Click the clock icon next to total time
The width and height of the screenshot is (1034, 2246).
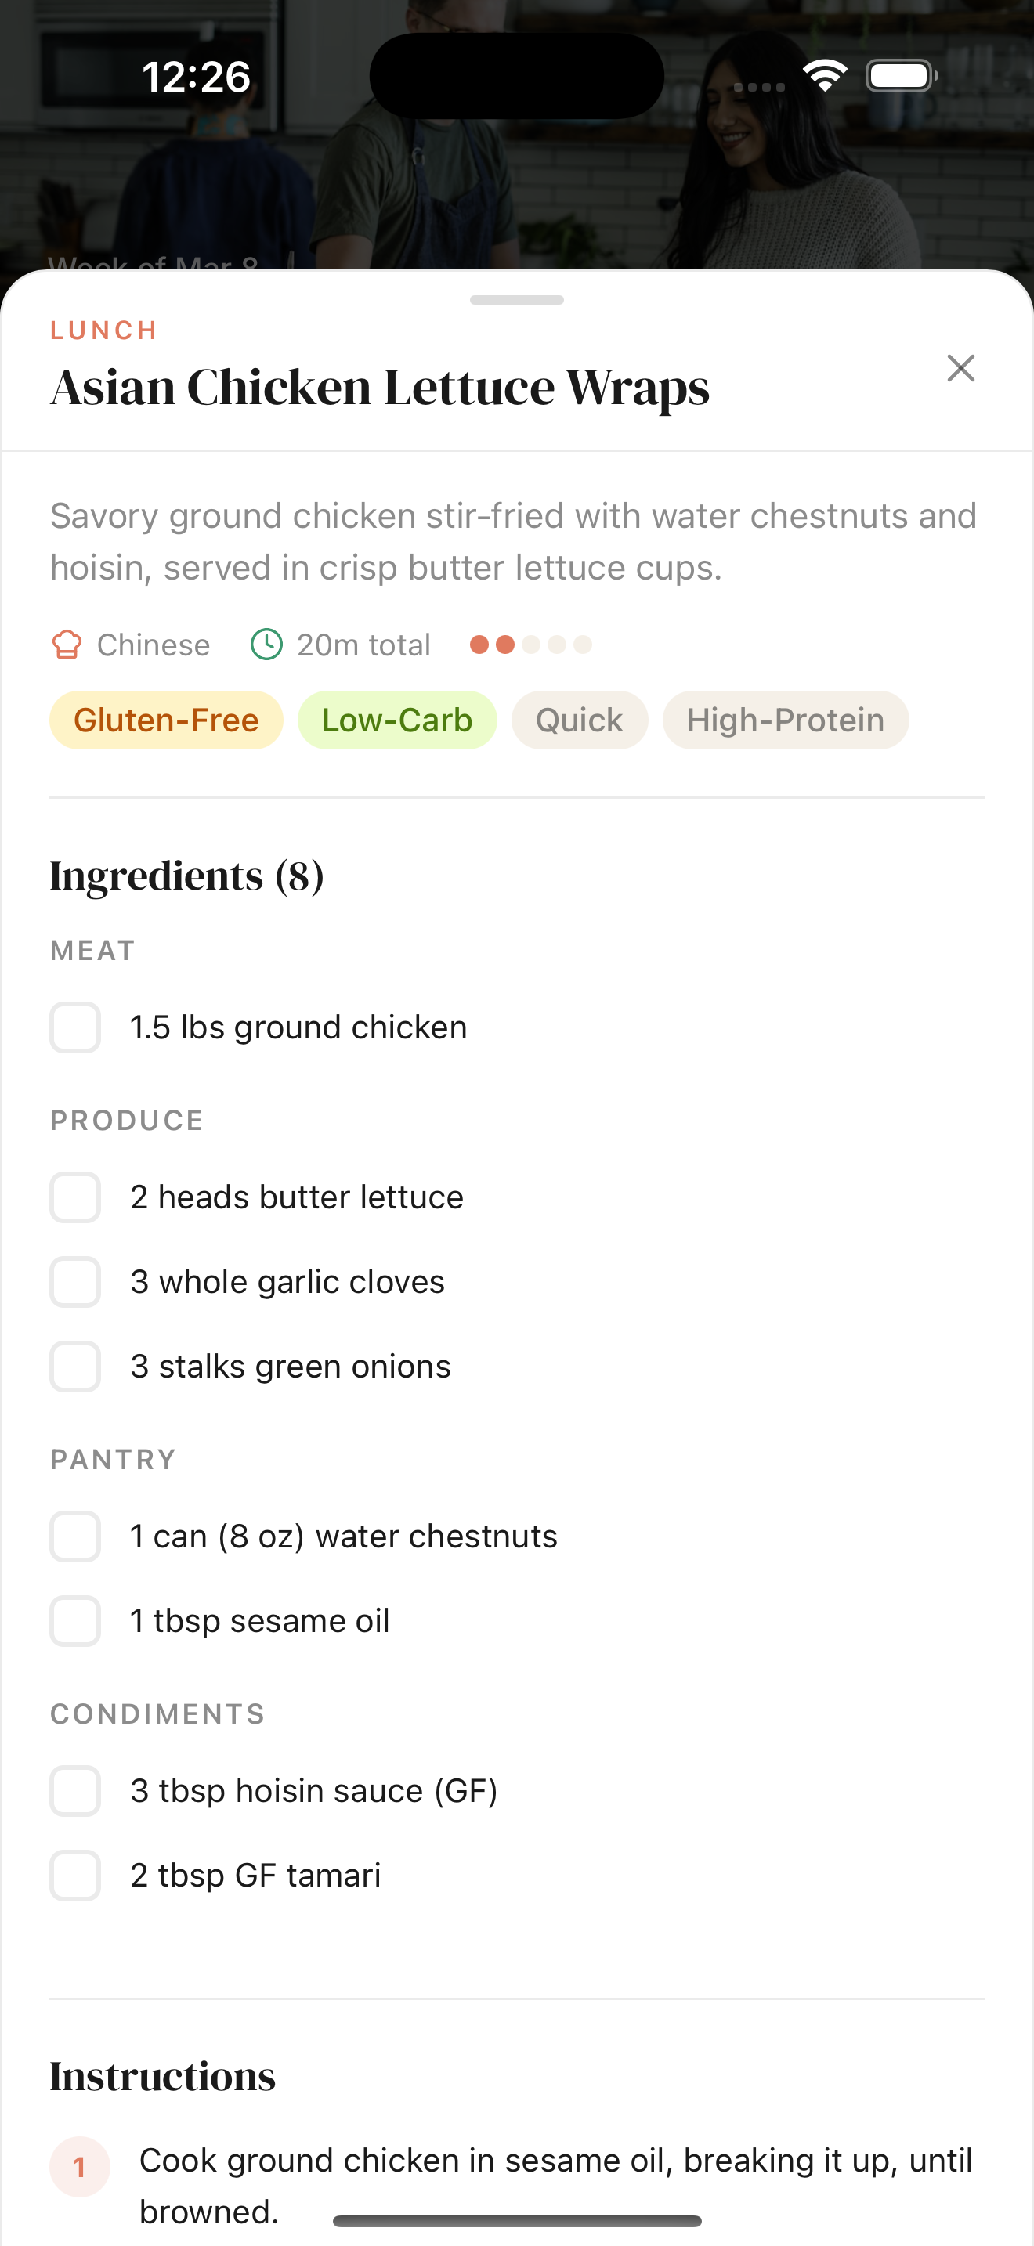pyautogui.click(x=267, y=645)
